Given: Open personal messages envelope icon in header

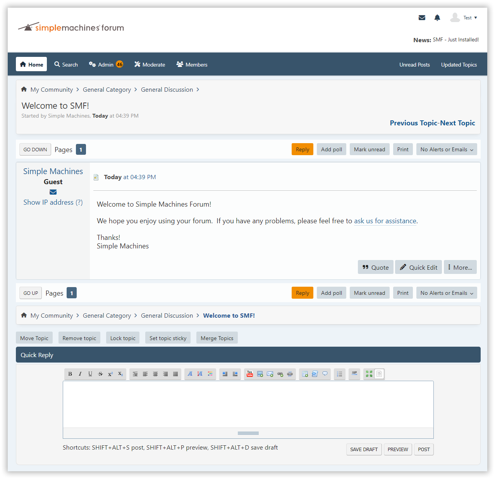Looking at the screenshot, I should point(422,18).
